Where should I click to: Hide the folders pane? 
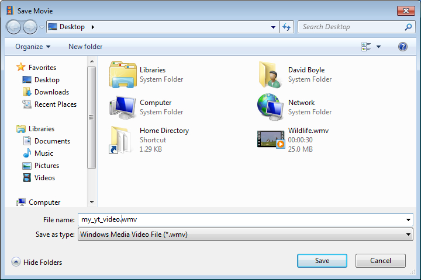pyautogui.click(x=37, y=262)
